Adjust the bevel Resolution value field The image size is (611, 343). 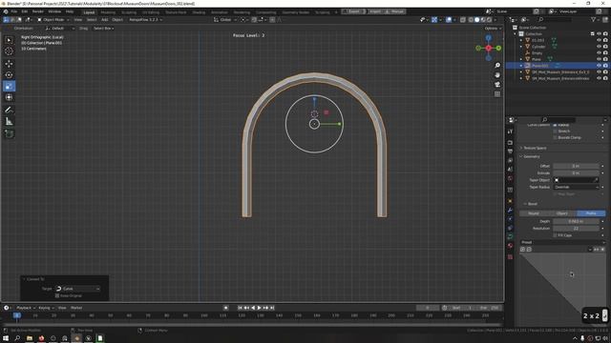click(x=576, y=229)
